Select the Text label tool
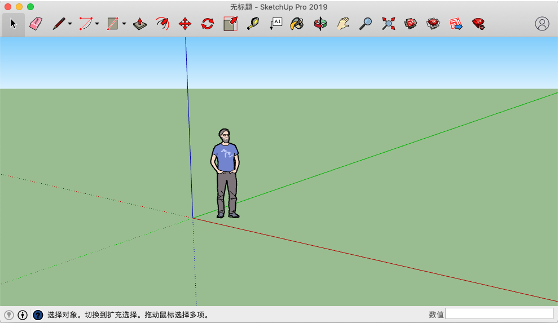Image resolution: width=558 pixels, height=323 pixels. [x=276, y=24]
